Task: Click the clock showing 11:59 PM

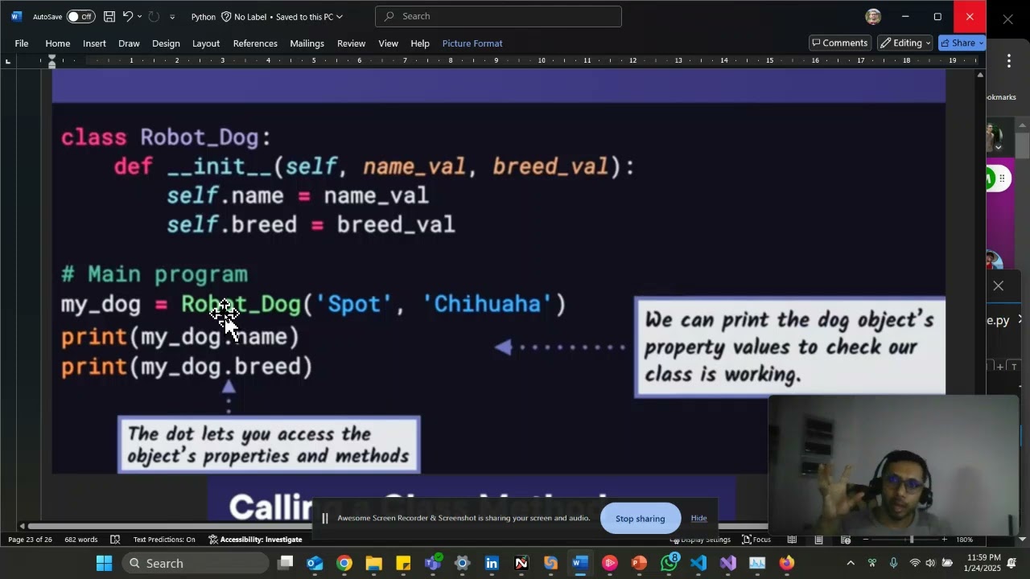Action: point(983,557)
